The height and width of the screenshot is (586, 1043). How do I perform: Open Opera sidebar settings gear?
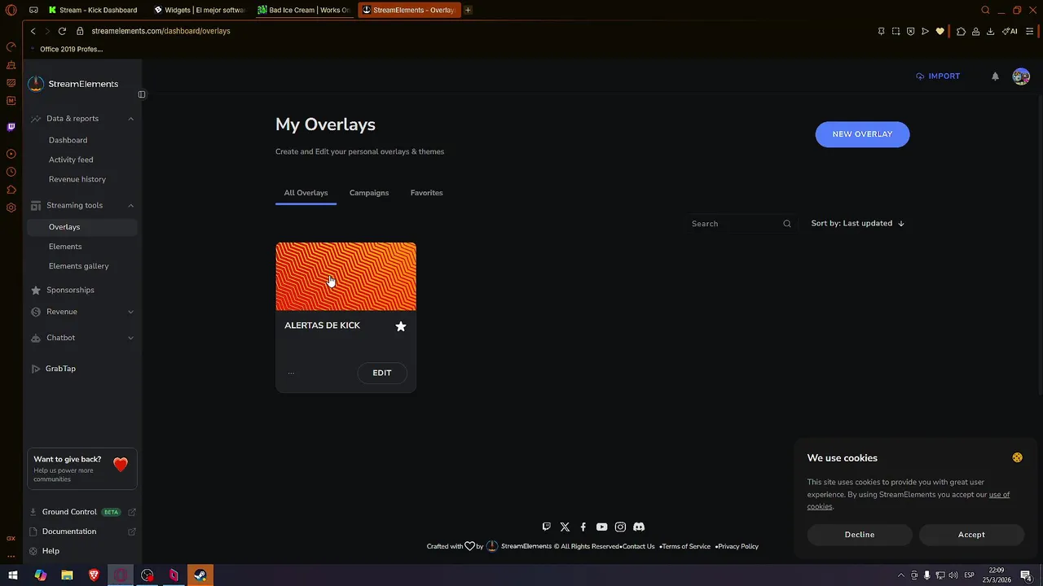[11, 208]
